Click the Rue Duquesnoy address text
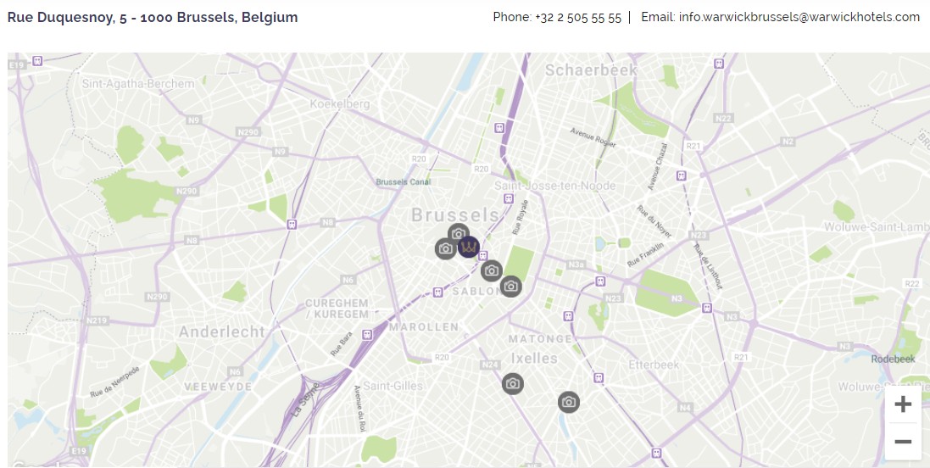Viewport: 930px width, 468px height. pos(153,17)
